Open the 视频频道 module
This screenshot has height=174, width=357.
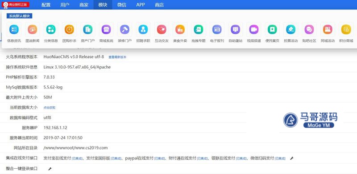pyautogui.click(x=253, y=32)
